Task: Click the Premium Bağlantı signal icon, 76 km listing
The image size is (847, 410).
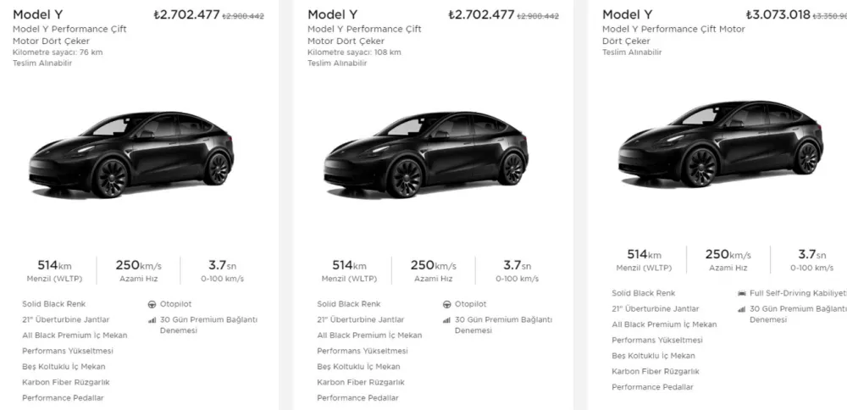Action: point(152,320)
